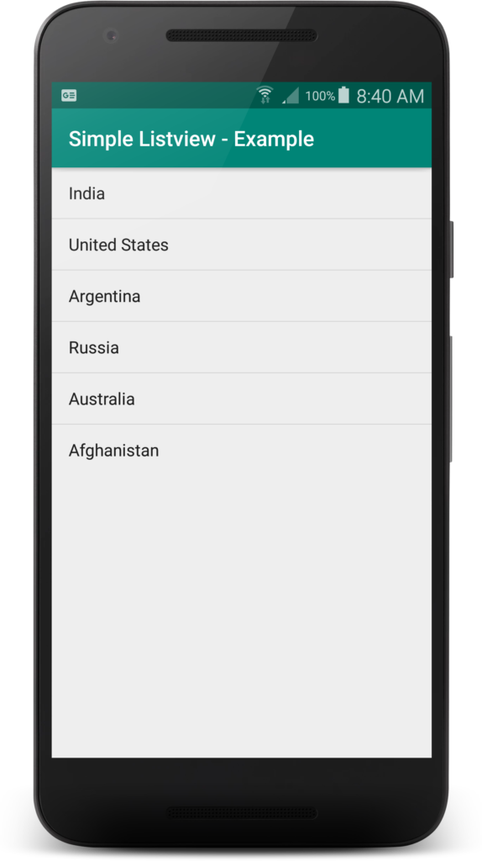Click the phone's side power button
The width and height of the screenshot is (482, 861).
click(x=451, y=249)
